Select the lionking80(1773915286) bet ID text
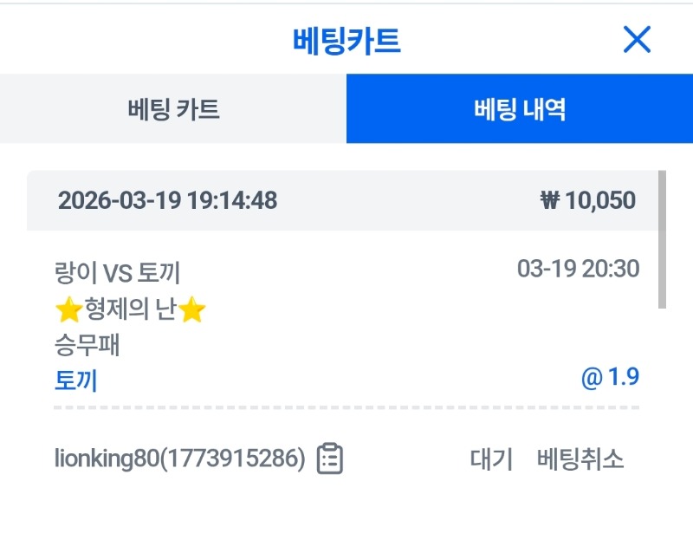 click(x=179, y=459)
